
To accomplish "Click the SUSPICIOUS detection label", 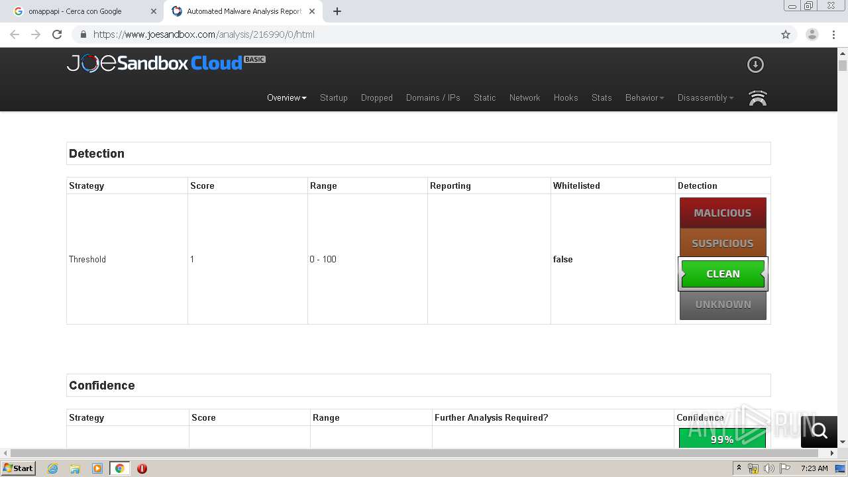I will tap(723, 243).
